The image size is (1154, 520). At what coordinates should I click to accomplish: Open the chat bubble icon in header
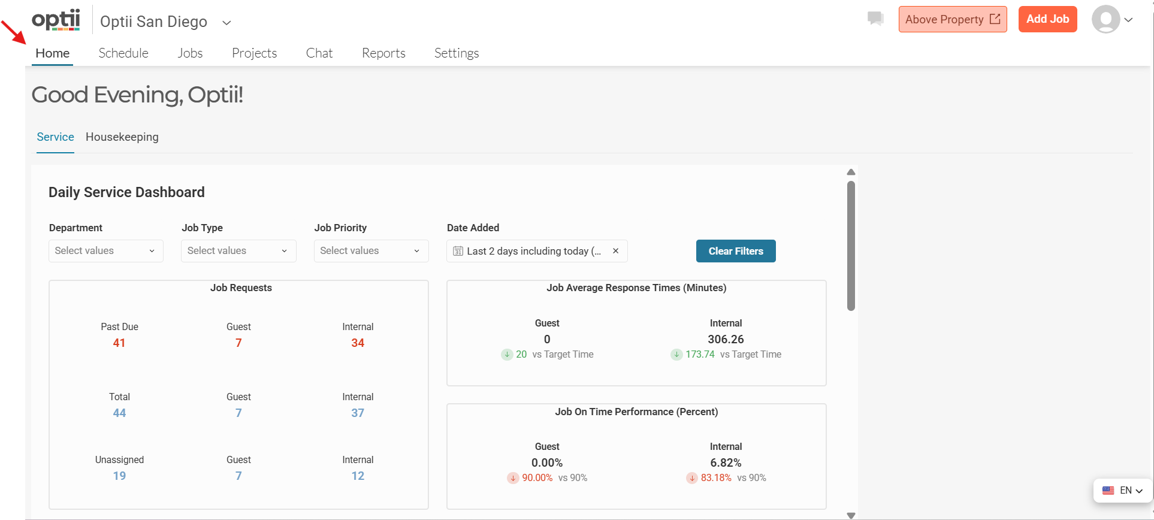click(x=875, y=19)
